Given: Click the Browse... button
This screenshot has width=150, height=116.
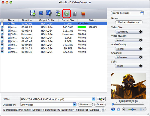Looking at the screenshot, I should pos(85,104).
